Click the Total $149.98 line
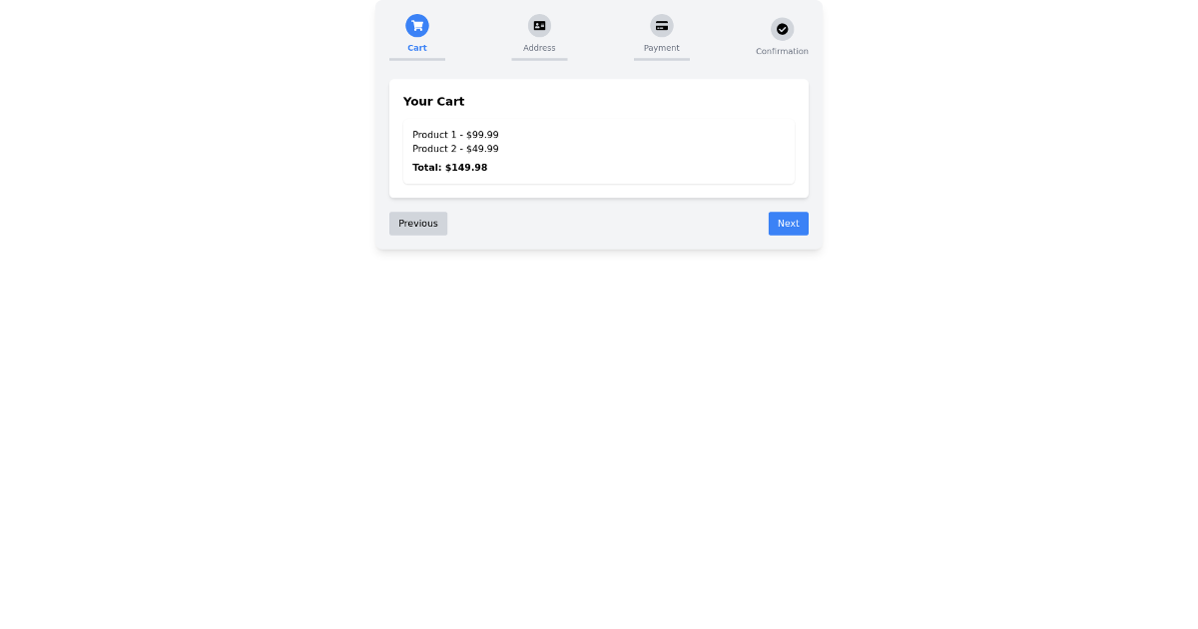Screen dimensions: 1198x629 click(450, 167)
